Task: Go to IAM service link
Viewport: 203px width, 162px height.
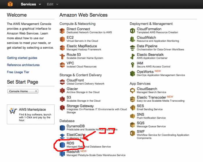Action: point(140,63)
